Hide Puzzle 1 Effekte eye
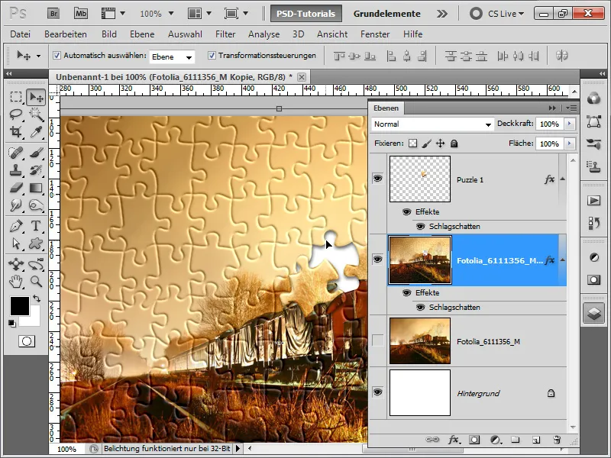 407,212
